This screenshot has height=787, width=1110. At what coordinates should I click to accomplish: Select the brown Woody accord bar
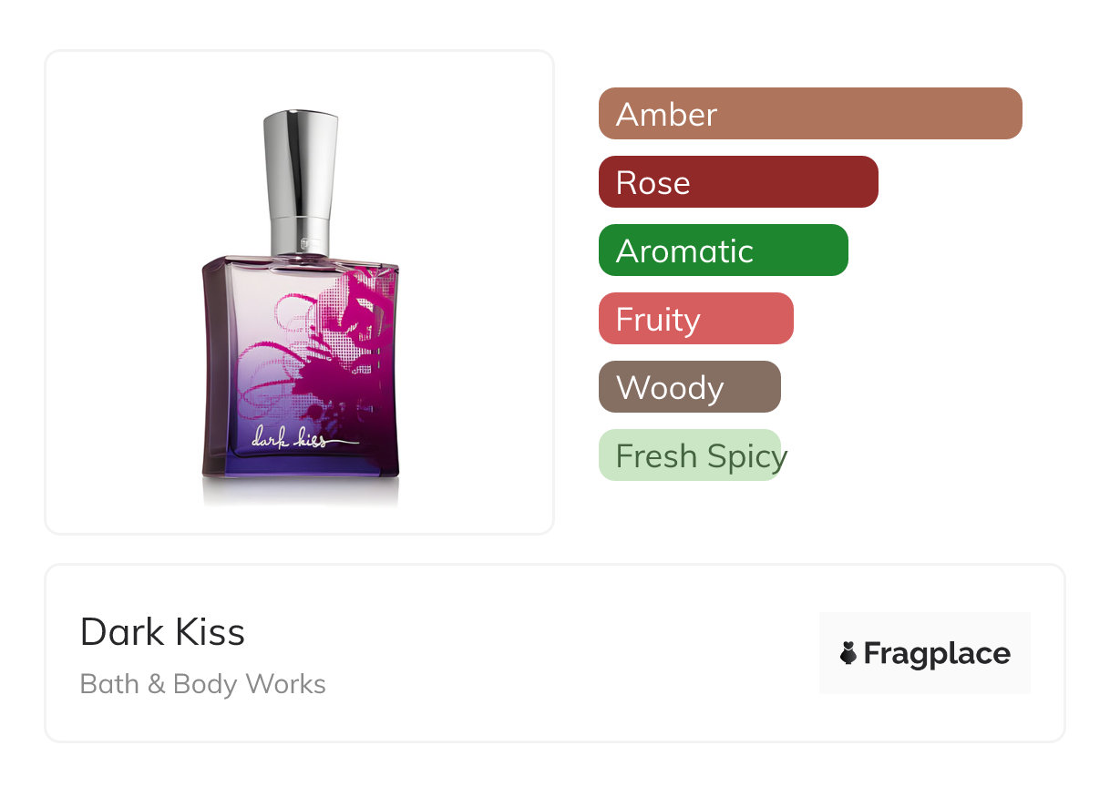690,386
